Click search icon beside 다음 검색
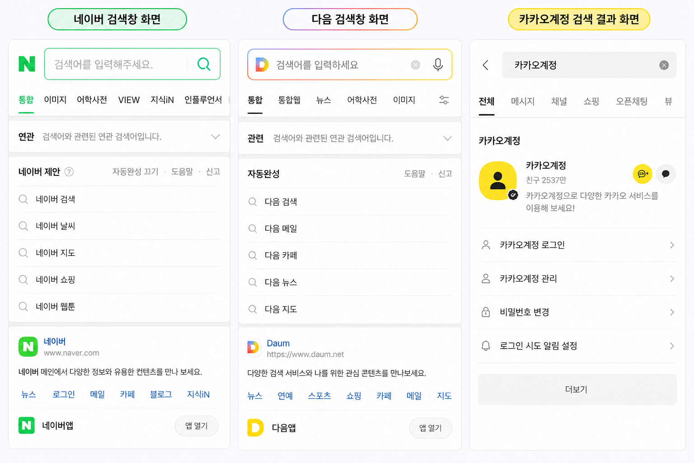Screen dimensions: 694x463 (253, 202)
